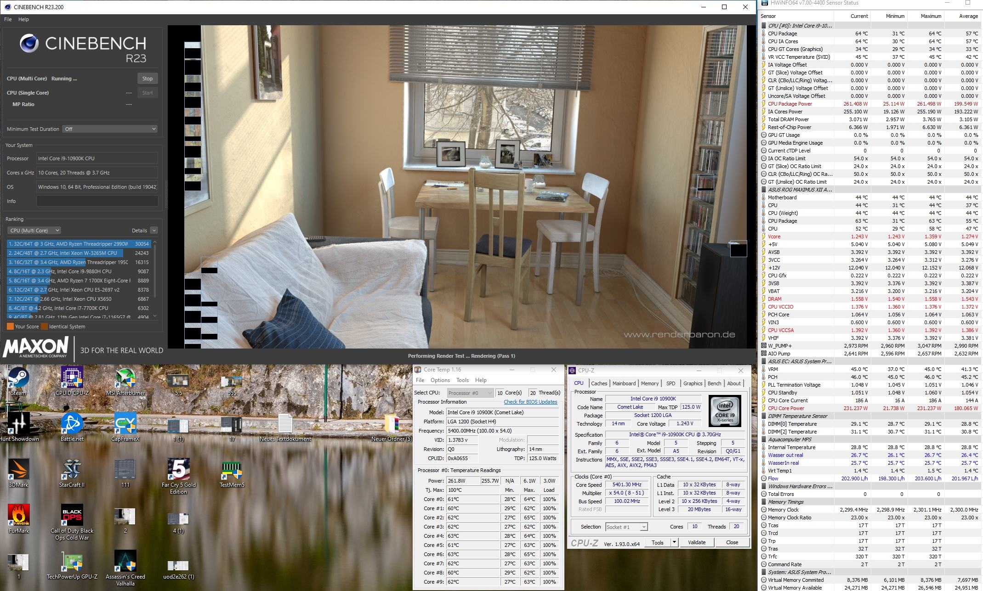Viewport: 983px width, 591px height.
Task: Open the Minimum Test Duration dropdown
Action: 110,129
